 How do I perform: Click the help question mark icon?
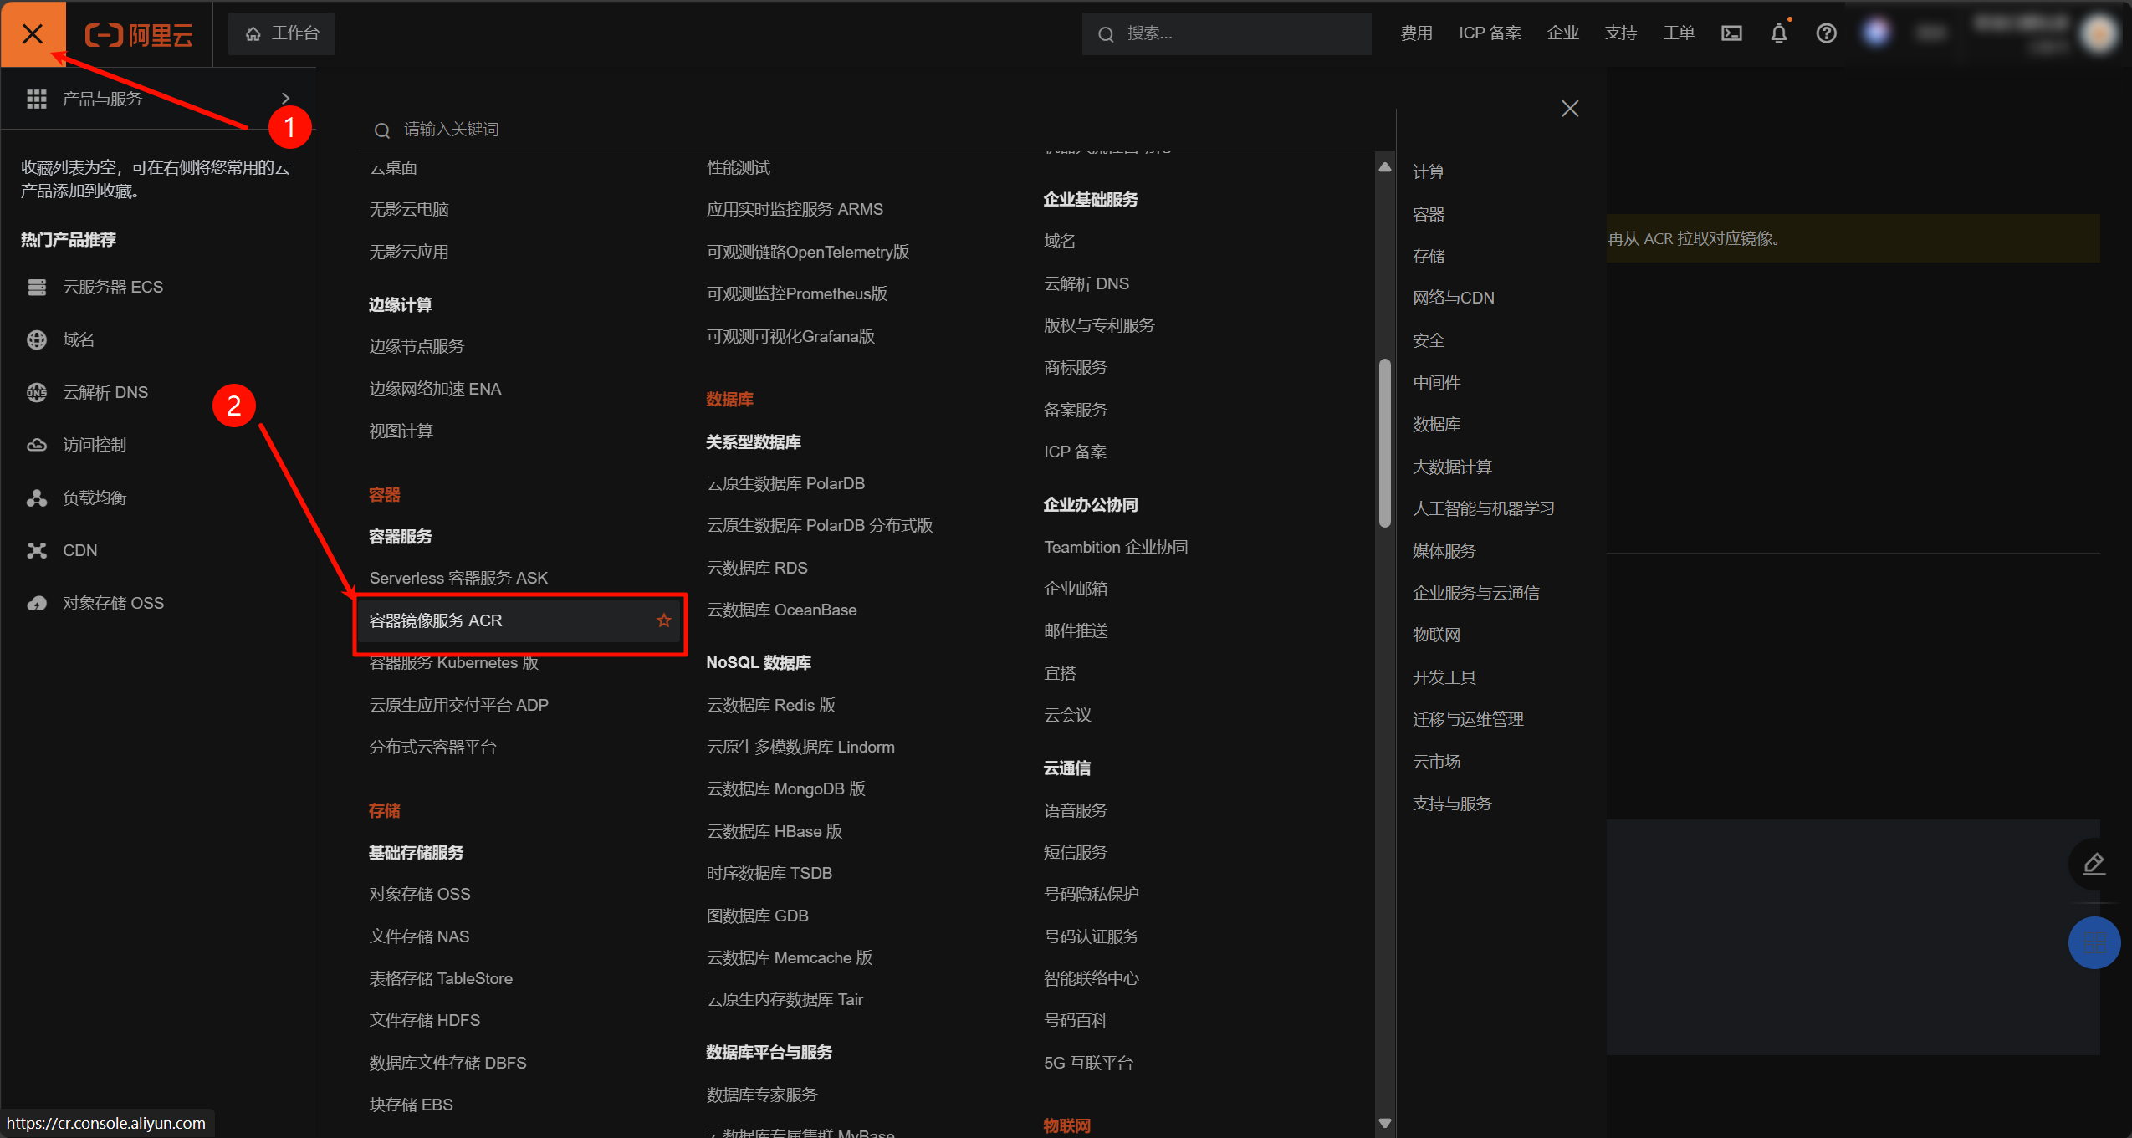pyautogui.click(x=1826, y=33)
